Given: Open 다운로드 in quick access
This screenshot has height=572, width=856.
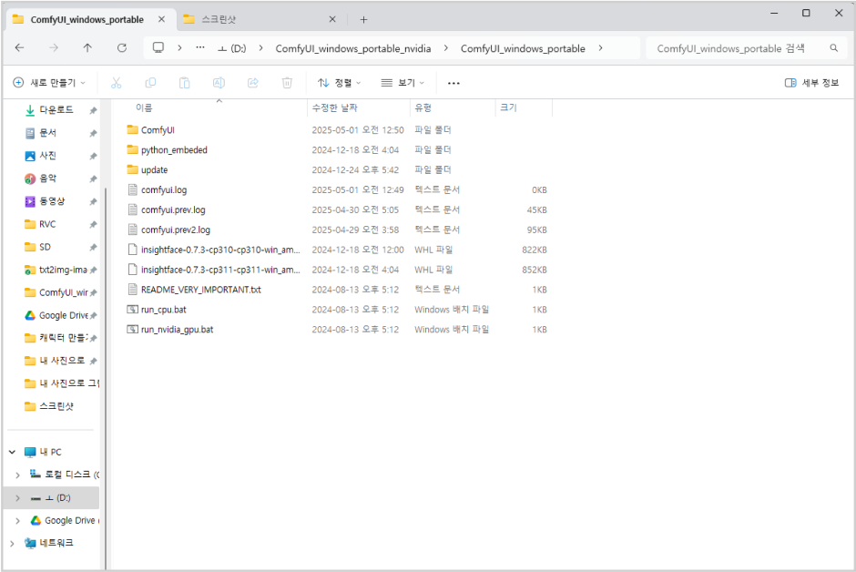Looking at the screenshot, I should 56,109.
